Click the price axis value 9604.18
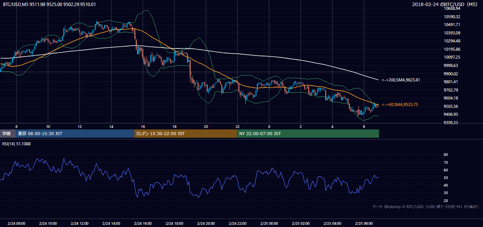The image size is (483, 227). [451, 98]
